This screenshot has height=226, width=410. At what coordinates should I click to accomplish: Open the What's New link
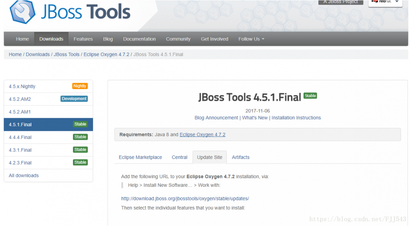255,118
